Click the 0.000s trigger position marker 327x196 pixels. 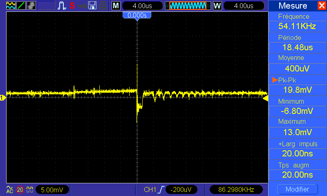(137, 15)
